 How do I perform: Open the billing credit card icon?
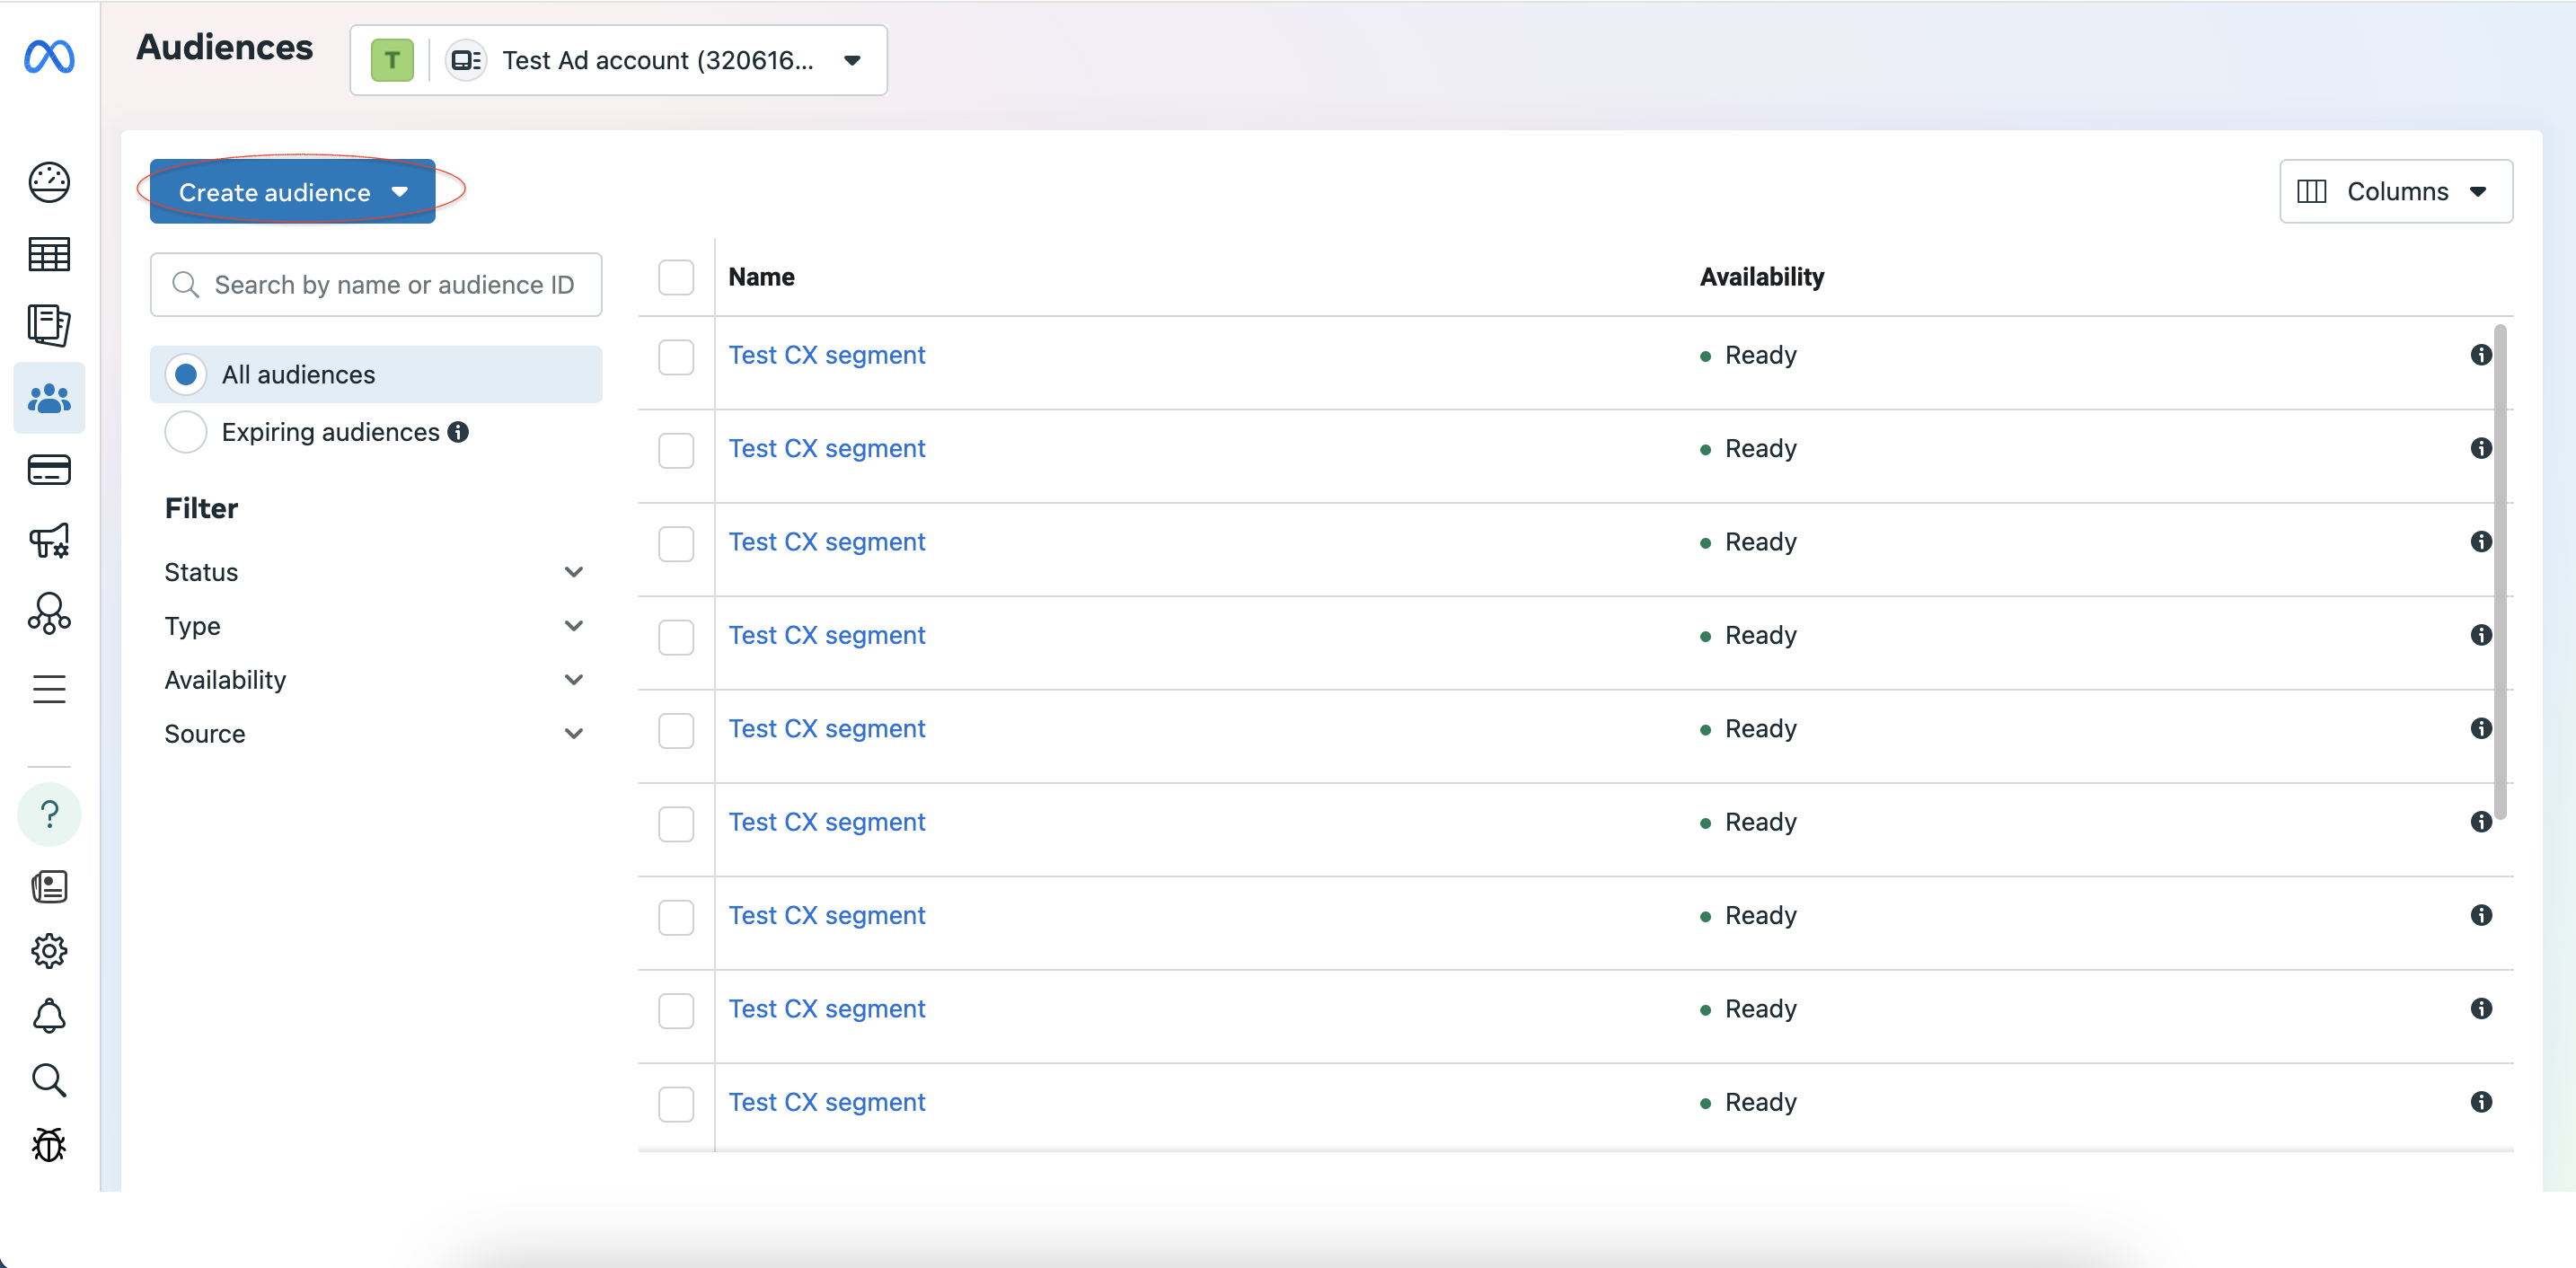coord(49,469)
